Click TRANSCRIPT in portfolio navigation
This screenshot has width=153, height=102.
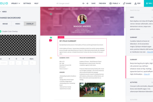click(92, 9)
